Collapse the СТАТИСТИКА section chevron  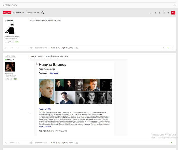[x=3, y=5]
